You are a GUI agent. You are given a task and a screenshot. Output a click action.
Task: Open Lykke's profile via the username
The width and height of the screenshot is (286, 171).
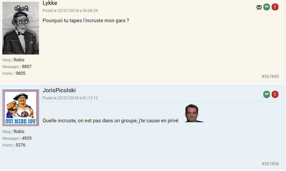click(x=50, y=3)
